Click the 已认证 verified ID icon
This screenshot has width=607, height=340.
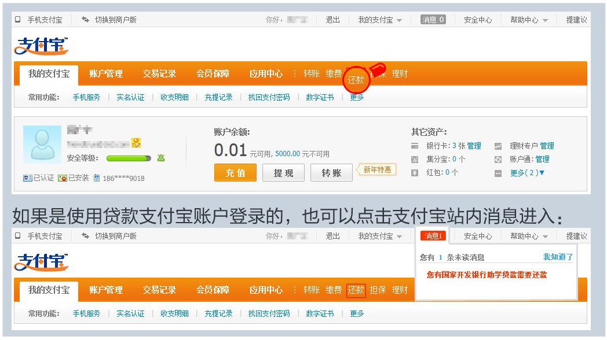pyautogui.click(x=28, y=178)
